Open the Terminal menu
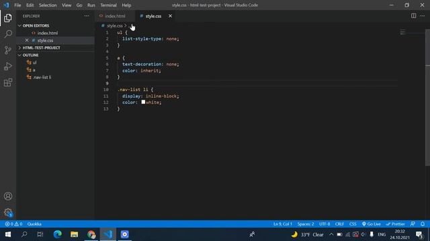 (x=108, y=5)
